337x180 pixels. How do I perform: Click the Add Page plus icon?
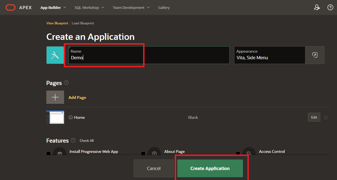55,97
